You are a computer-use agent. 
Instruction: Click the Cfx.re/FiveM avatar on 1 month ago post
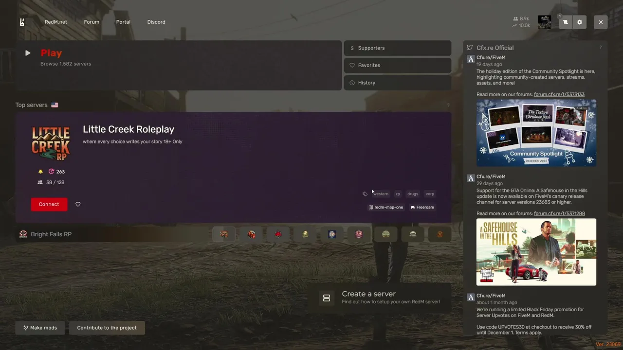tap(471, 297)
